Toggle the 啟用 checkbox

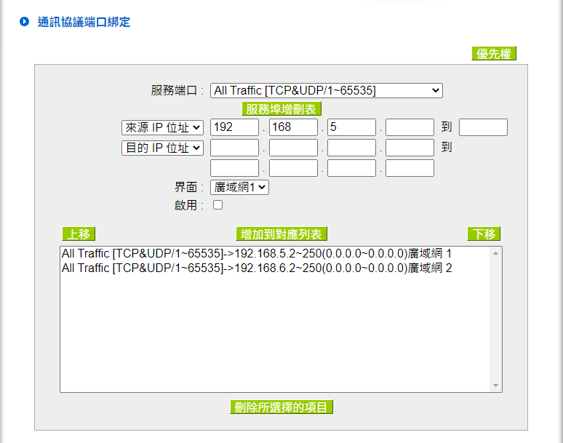tap(217, 205)
